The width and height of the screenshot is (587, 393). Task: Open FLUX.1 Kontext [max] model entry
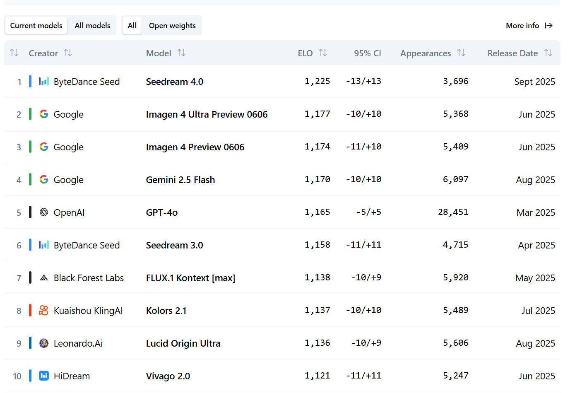coord(190,278)
